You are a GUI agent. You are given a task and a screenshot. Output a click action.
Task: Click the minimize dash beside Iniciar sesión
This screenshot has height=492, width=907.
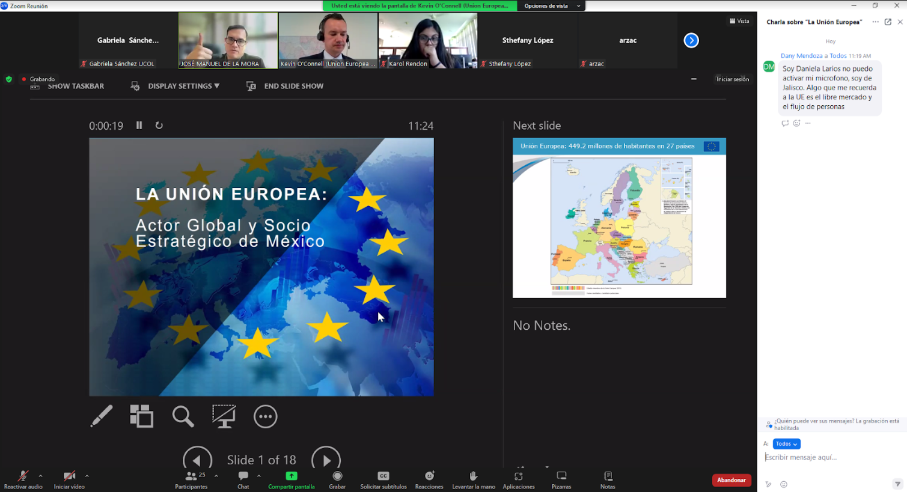pyautogui.click(x=694, y=79)
